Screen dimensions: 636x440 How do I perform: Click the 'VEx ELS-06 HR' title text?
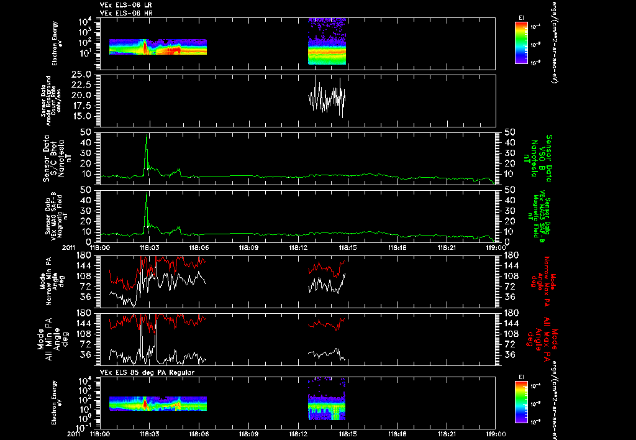[126, 13]
